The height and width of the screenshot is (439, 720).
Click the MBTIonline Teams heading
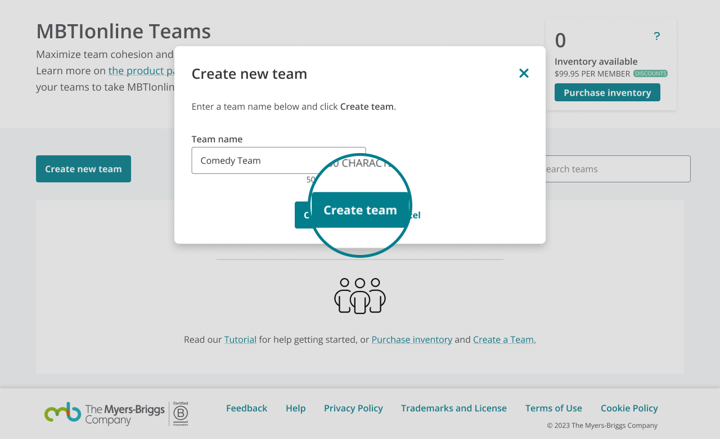coord(123,31)
